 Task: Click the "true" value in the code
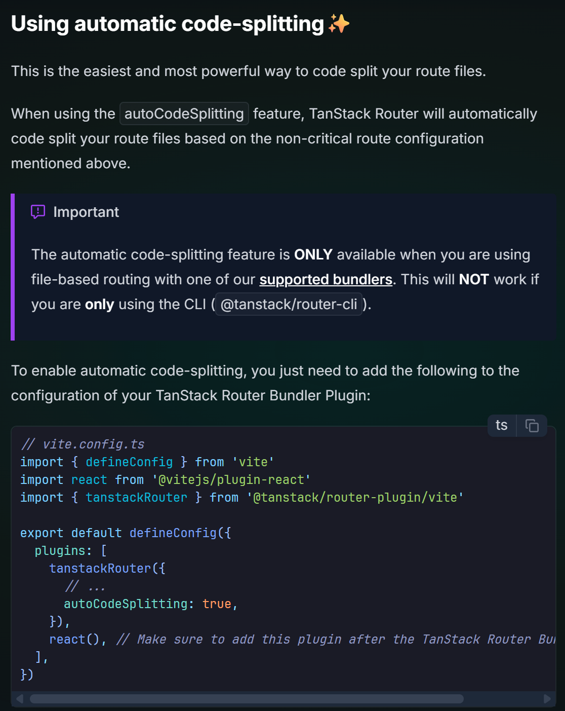click(x=217, y=604)
